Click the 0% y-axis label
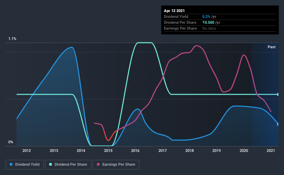Screen dimensions: 284x175 11,142
